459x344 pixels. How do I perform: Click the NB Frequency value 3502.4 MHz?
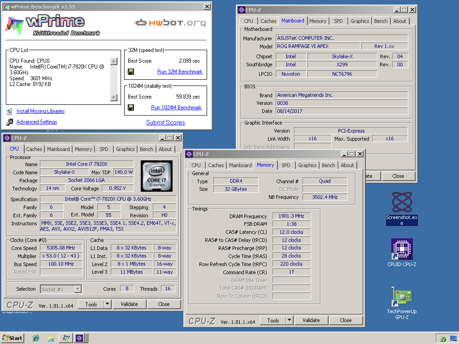point(325,197)
